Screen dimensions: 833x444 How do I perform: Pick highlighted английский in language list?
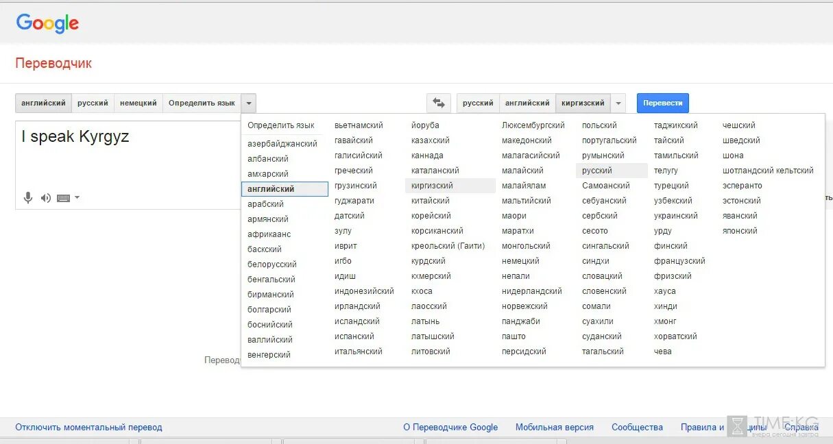pyautogui.click(x=285, y=189)
